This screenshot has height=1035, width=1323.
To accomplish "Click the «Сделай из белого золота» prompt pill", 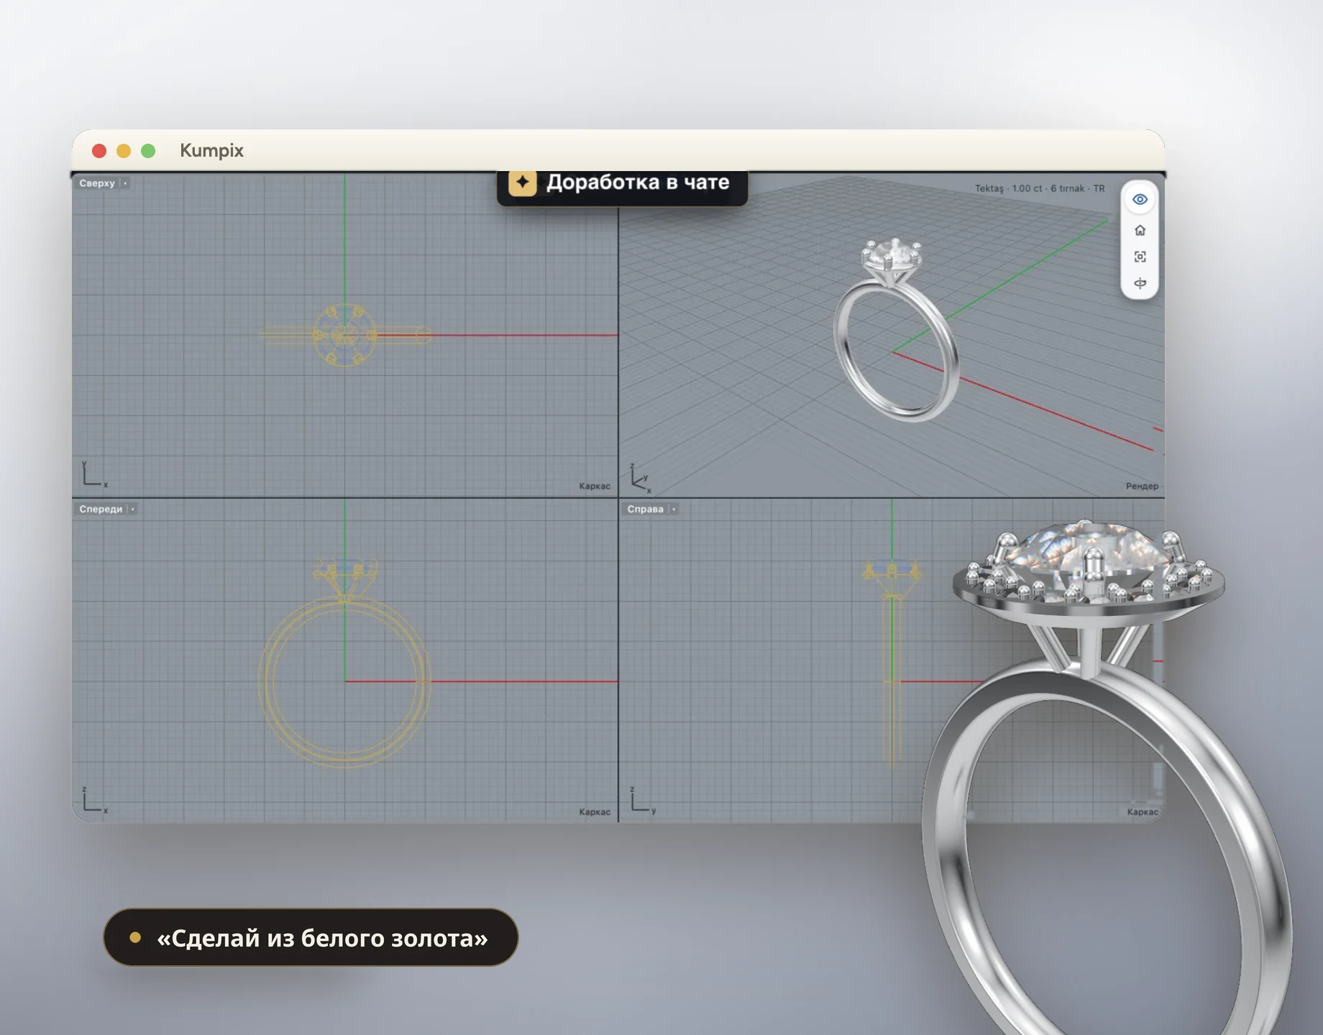I will coord(311,937).
